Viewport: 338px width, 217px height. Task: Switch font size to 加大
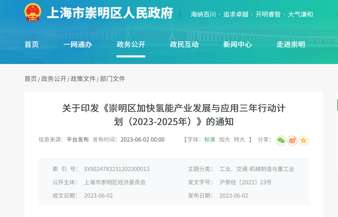[224, 139]
